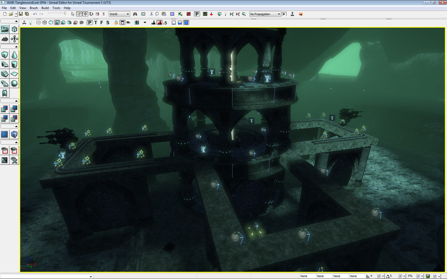Select the fullscreen single viewport layout swatch
Screen dimensions: 447x279
click(186, 23)
